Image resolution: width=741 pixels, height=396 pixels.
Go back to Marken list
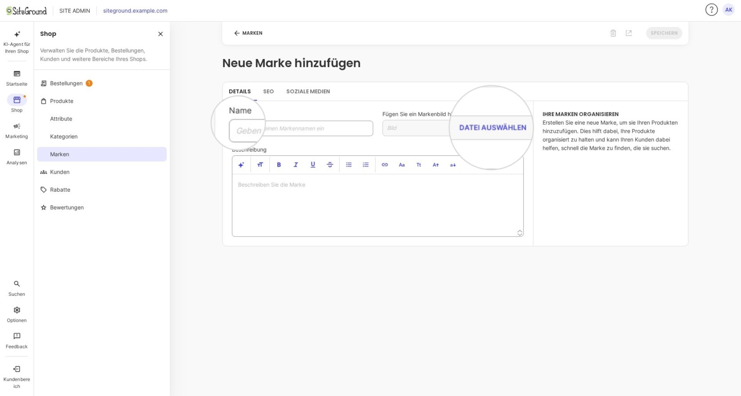(248, 33)
